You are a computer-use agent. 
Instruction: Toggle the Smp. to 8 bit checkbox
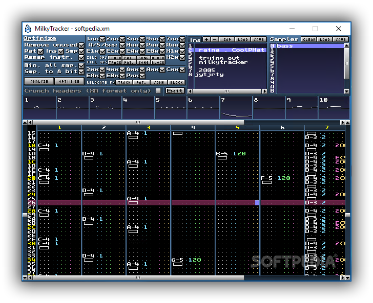pos(81,72)
